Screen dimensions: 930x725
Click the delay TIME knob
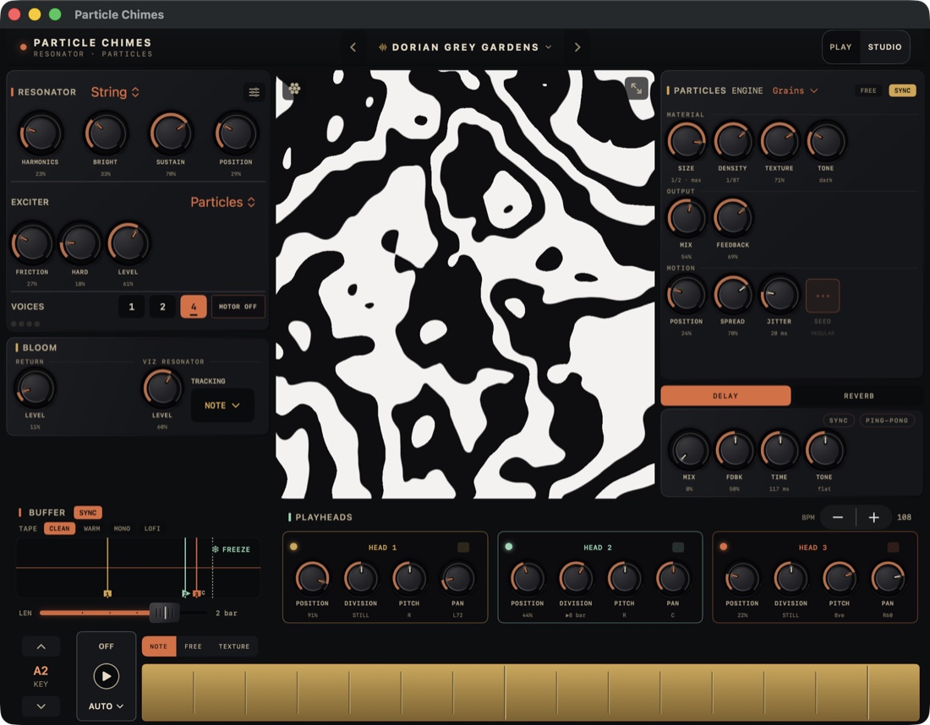point(780,450)
